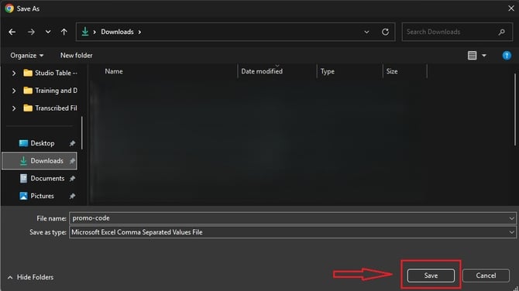This screenshot has width=519, height=291.
Task: Open the blue Help icon
Action: coord(507,55)
